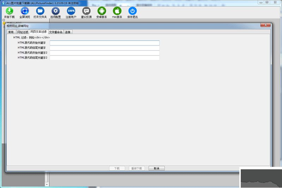Focus the HTML源代码开始关键字 input field
The image size is (282, 188).
(105, 43)
